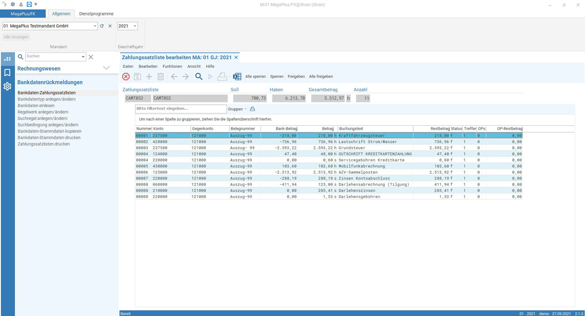Click the MegaPlus/FK tab
The width and height of the screenshot is (585, 316).
point(23,14)
